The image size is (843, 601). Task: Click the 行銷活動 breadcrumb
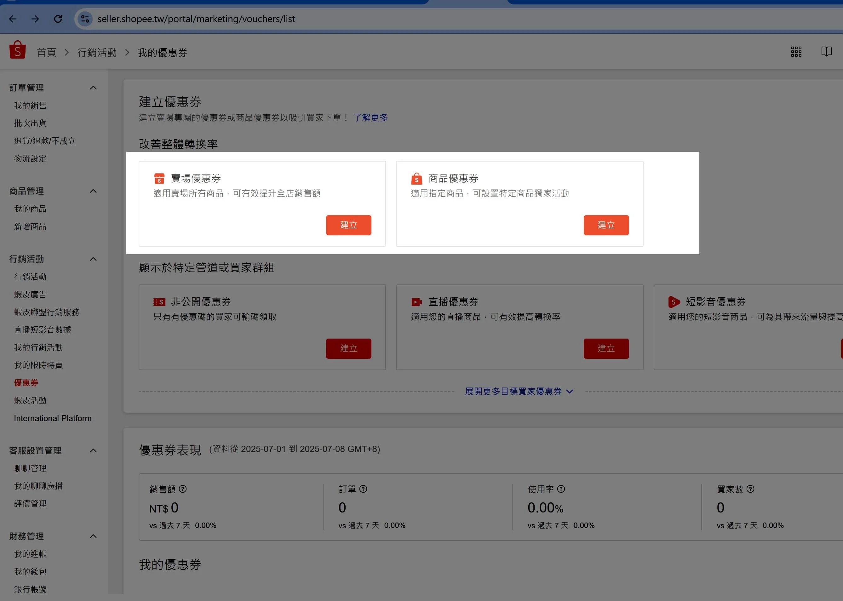tap(97, 53)
